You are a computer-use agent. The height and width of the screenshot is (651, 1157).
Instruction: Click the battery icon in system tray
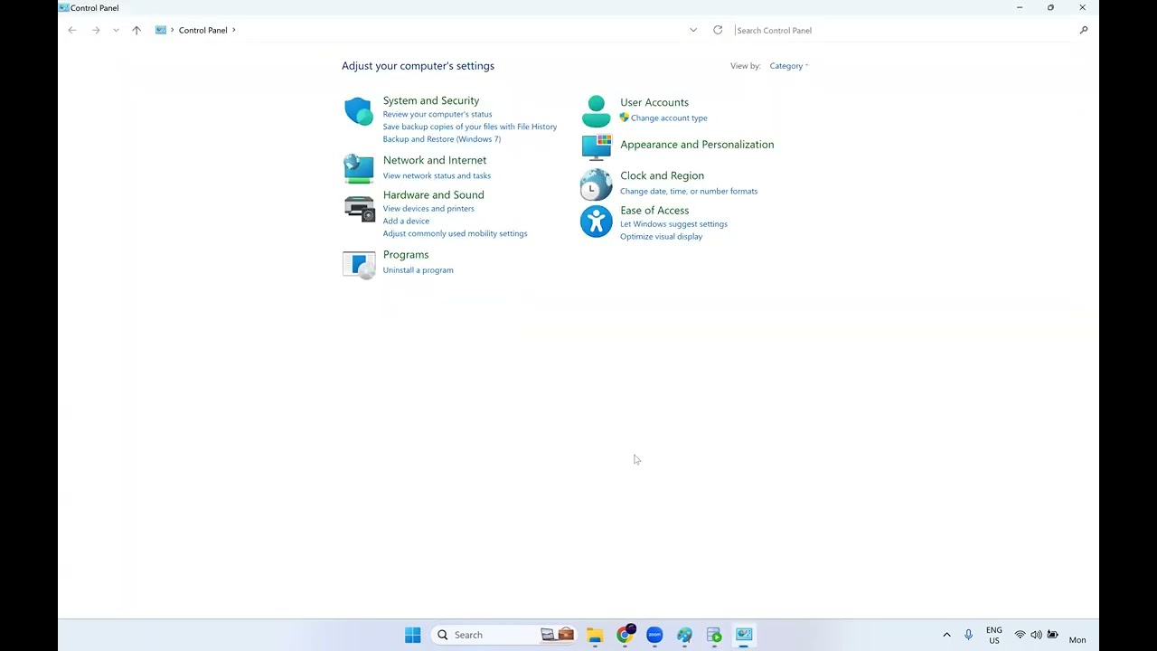point(1052,635)
